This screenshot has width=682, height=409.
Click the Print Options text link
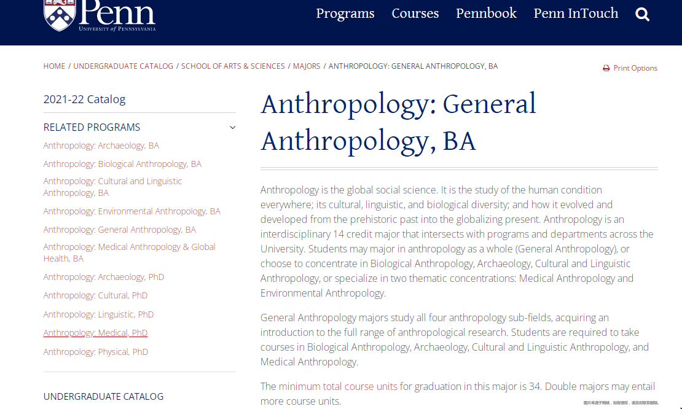click(635, 68)
